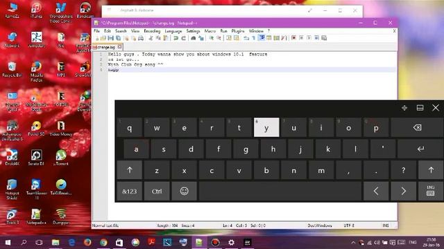Open the Language menu
The image size is (444, 249).
[173, 30]
